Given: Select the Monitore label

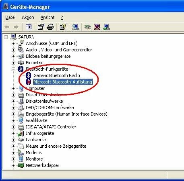Looking at the screenshot, I should pos(34,159).
